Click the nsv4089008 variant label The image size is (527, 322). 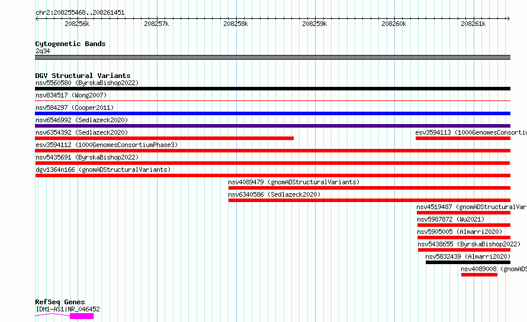pyautogui.click(x=494, y=269)
